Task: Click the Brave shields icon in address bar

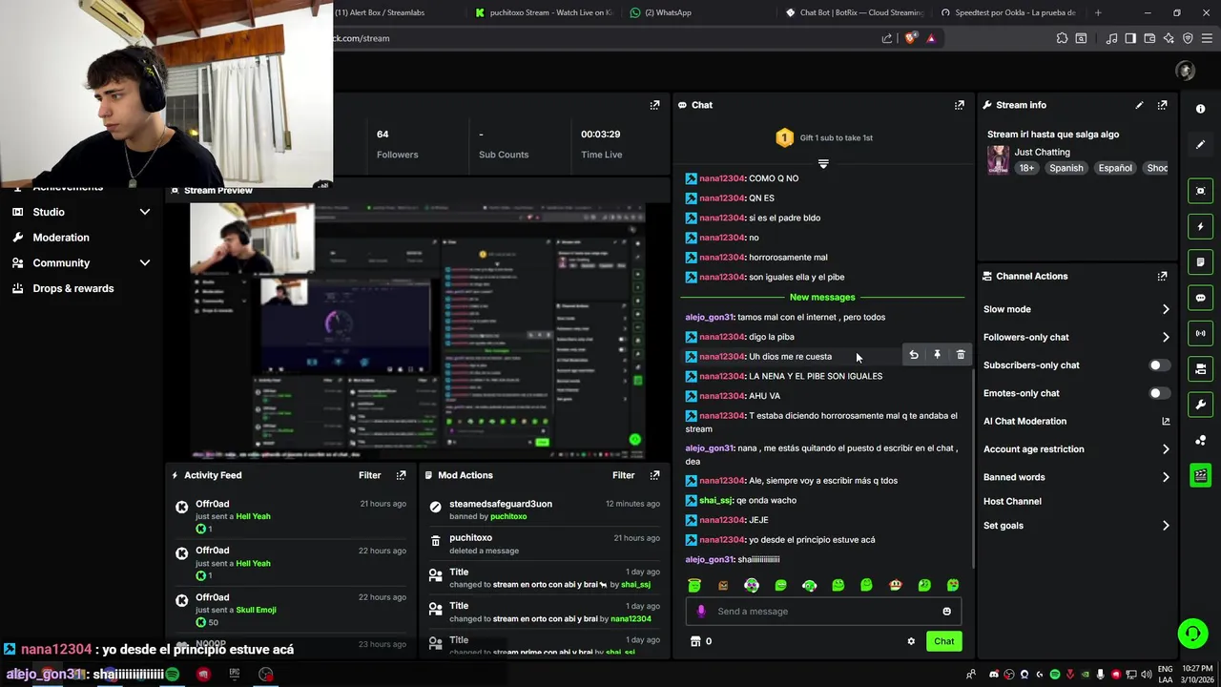Action: 910,38
